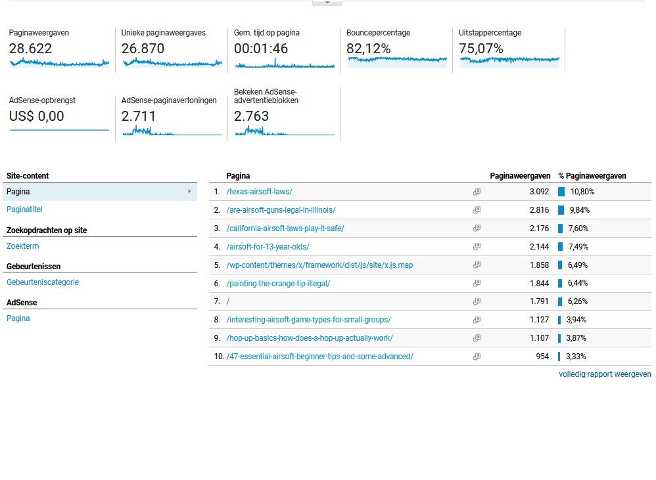This screenshot has width=656, height=480.
Task: Click the Paginaweergaven total value 28.622
Action: [x=30, y=49]
